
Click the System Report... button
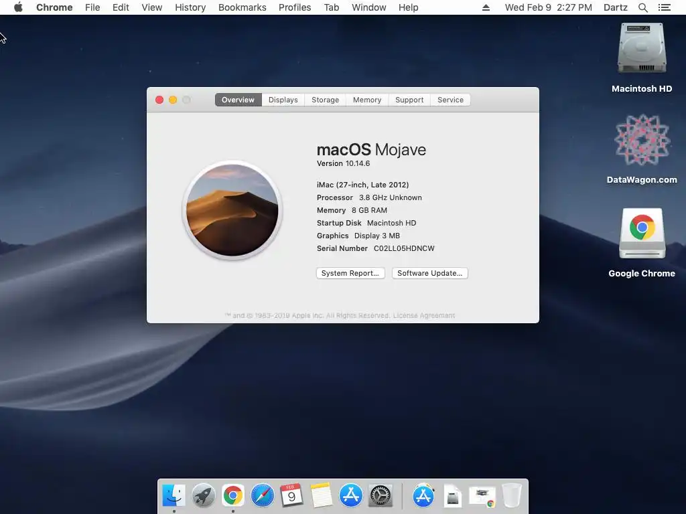click(350, 273)
